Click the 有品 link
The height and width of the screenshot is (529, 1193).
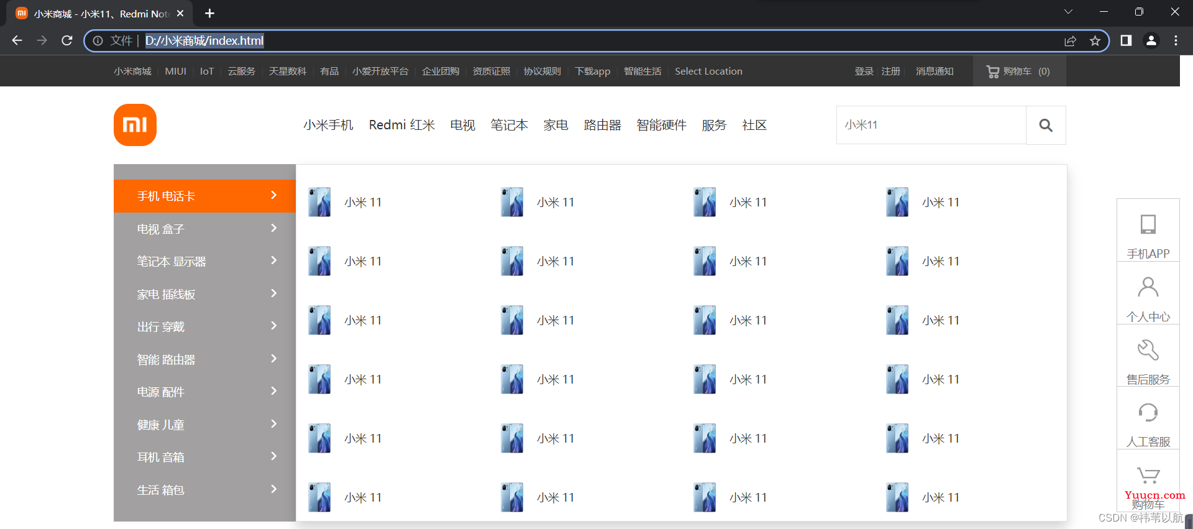[329, 71]
